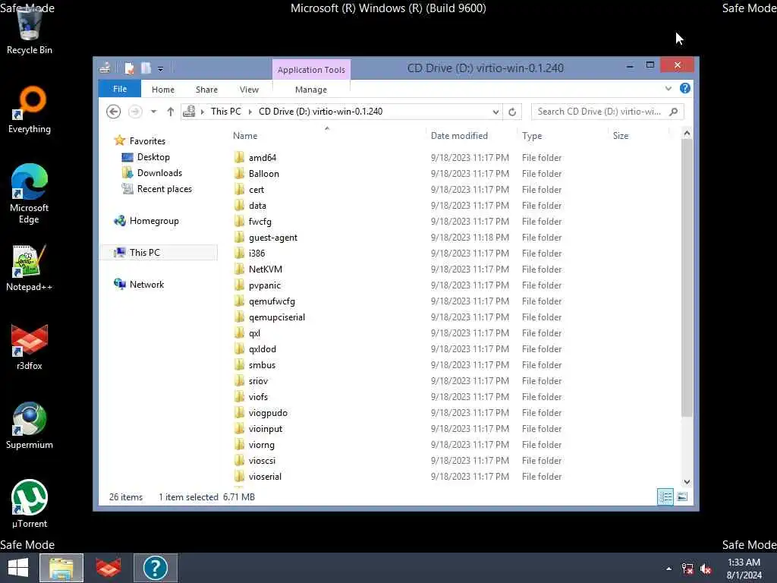
Task: Switch to Details view layout icon
Action: click(x=665, y=496)
